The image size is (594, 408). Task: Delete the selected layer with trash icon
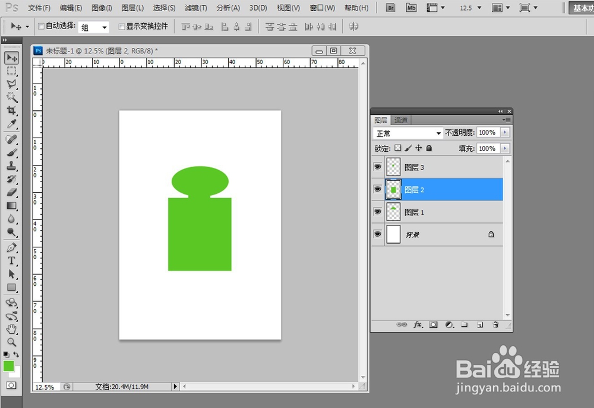click(x=495, y=325)
